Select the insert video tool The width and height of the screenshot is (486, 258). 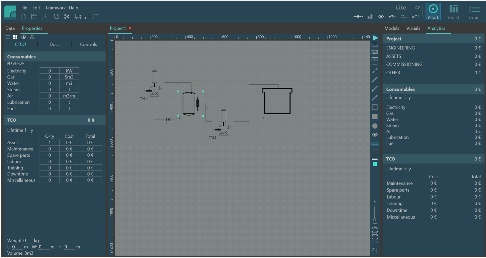point(375,59)
